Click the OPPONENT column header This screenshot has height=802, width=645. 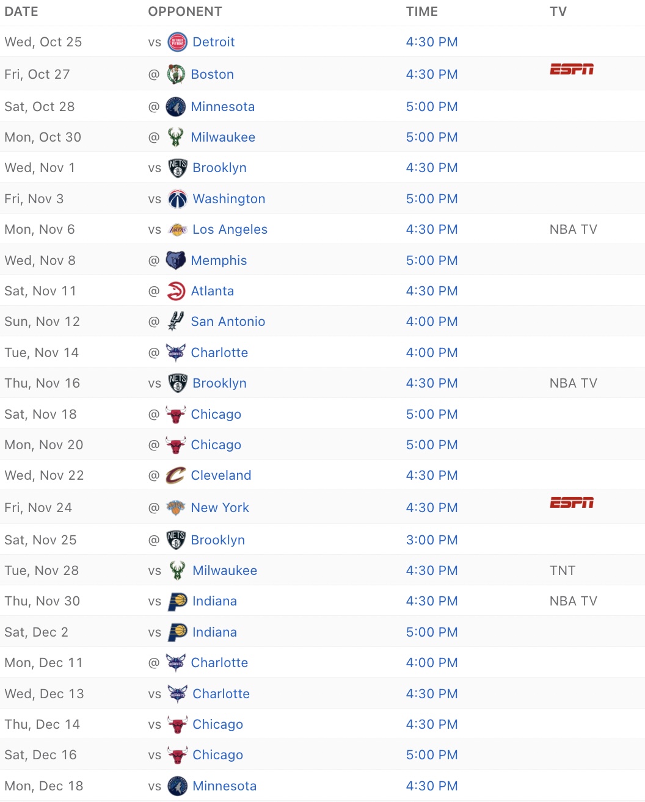click(x=185, y=12)
